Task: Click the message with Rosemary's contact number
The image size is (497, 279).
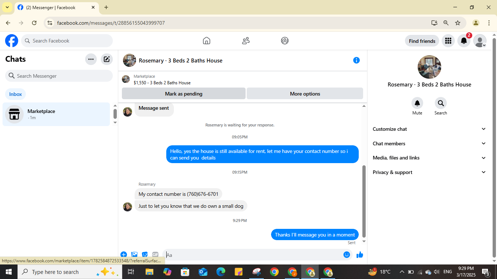Action: point(178,194)
